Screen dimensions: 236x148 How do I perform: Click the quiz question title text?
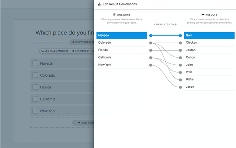[65, 33]
